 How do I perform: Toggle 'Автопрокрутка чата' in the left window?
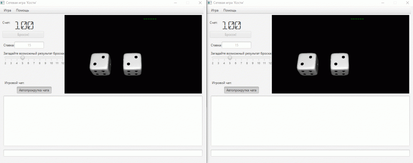[34, 90]
